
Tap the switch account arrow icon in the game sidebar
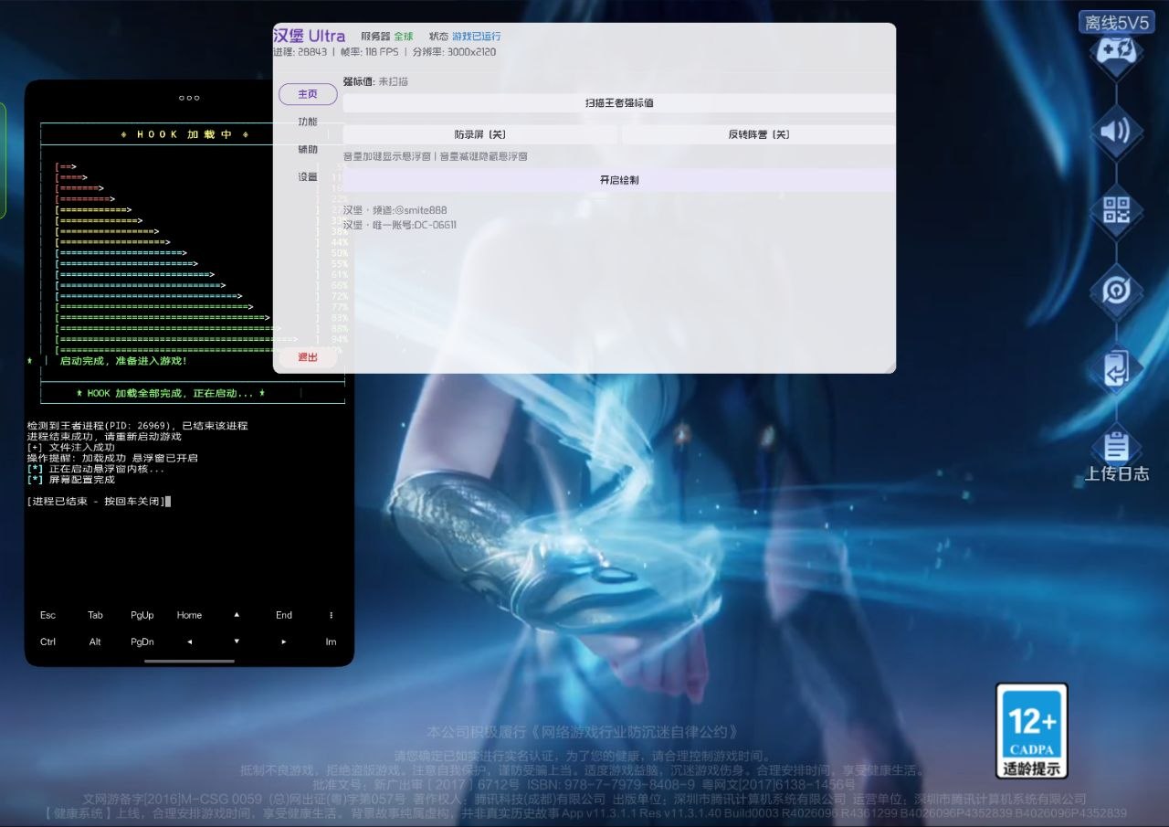click(1116, 369)
